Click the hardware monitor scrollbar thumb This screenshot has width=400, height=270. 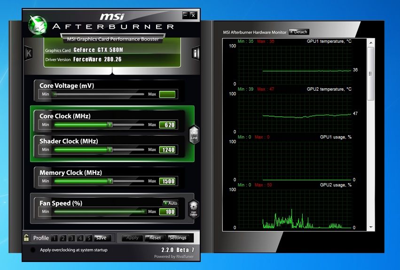click(371, 74)
